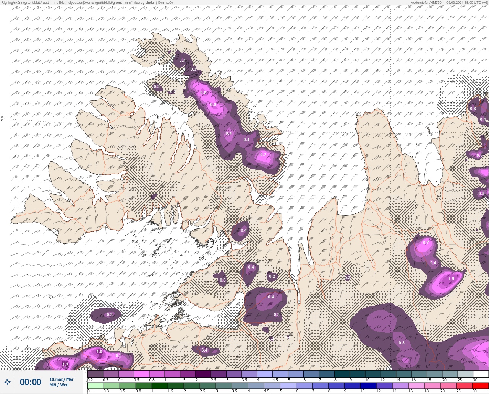Select the snow legend swatch labeled 0.2
The height and width of the screenshot is (394, 489).
pyautogui.click(x=95, y=374)
